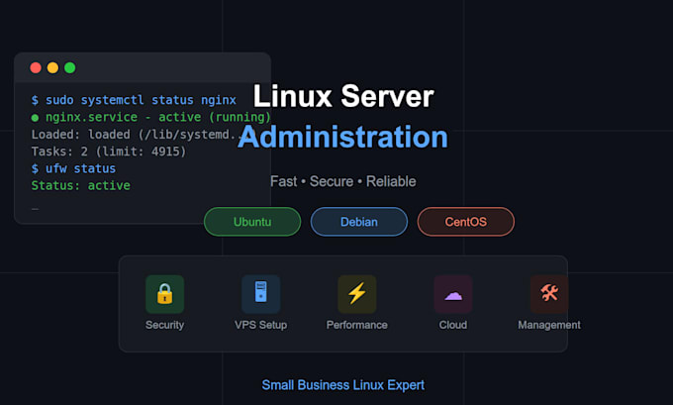Click the green maximize dot on terminal
This screenshot has width=673, height=405.
tap(70, 68)
